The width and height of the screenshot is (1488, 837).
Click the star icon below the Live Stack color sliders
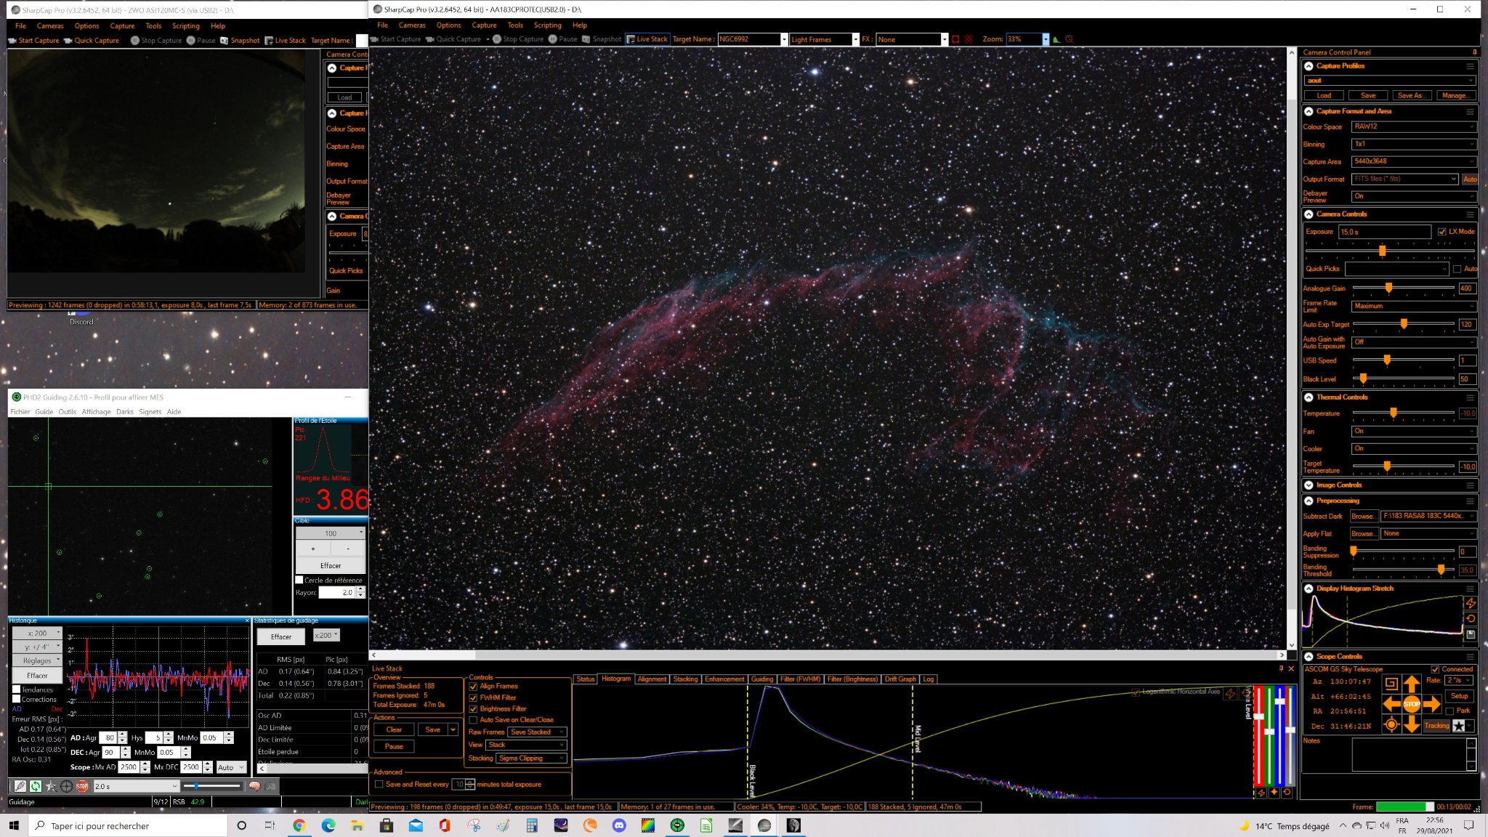tap(1274, 793)
